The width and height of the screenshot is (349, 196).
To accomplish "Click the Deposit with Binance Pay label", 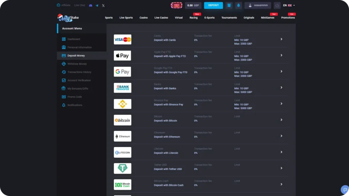I will click(168, 104).
